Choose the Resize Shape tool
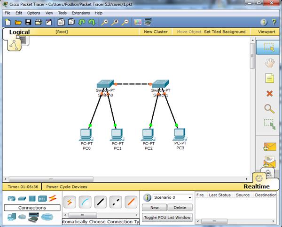 [x=270, y=124]
